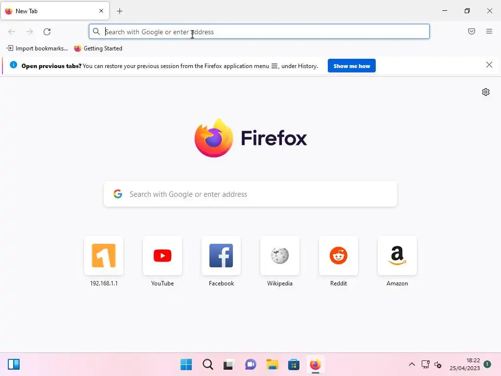501x376 pixels.
Task: Click the magnifier icon in the address bar
Action: click(x=96, y=31)
